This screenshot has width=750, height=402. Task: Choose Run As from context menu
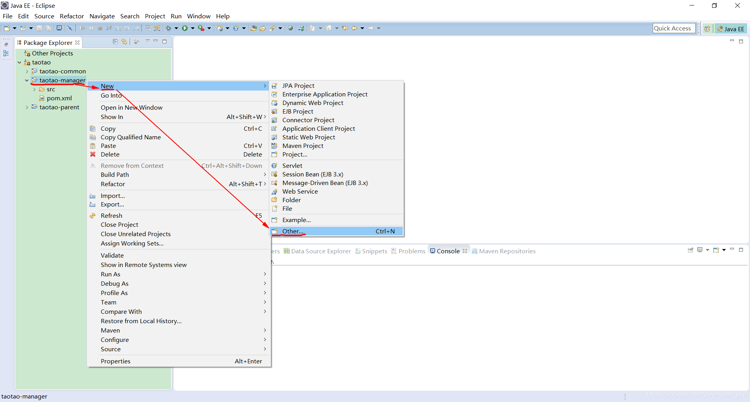(x=179, y=274)
